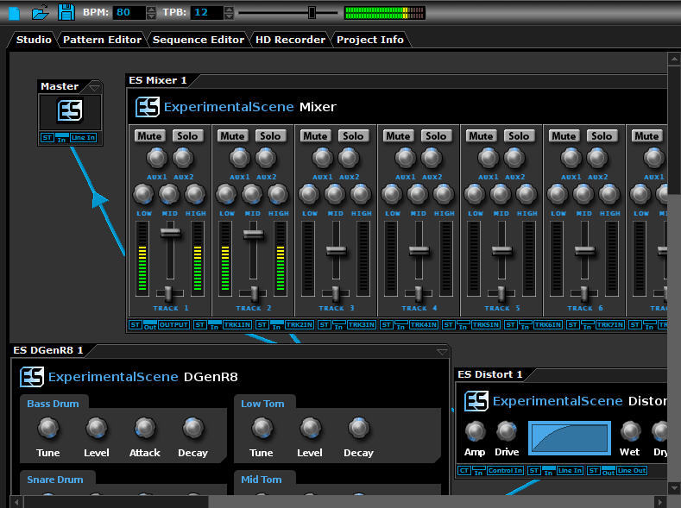The image size is (681, 508).
Task: Click the ES logo in Master module
Action: (70, 110)
